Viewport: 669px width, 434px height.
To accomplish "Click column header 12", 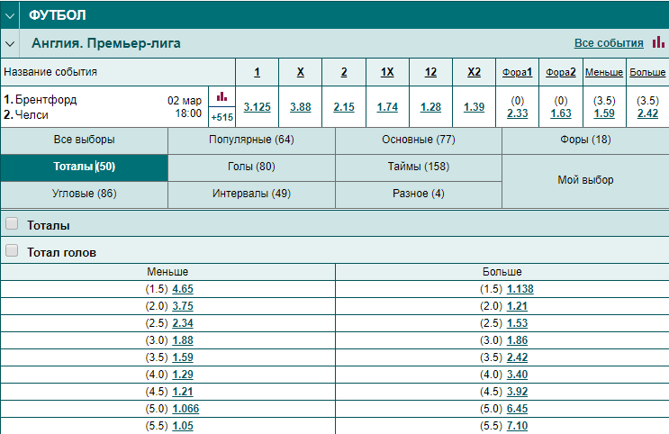I will [431, 72].
